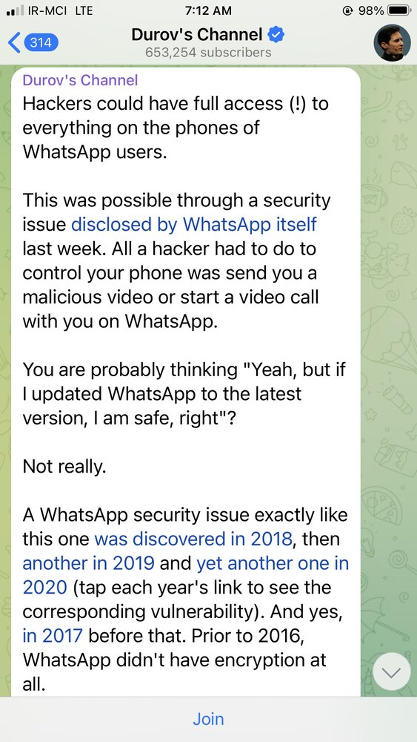Follow the 'another in 2019' link
The height and width of the screenshot is (742, 417).
click(88, 563)
